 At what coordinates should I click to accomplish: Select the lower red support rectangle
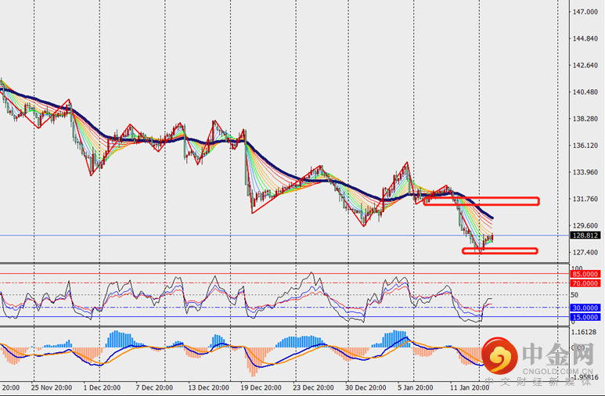(x=499, y=250)
